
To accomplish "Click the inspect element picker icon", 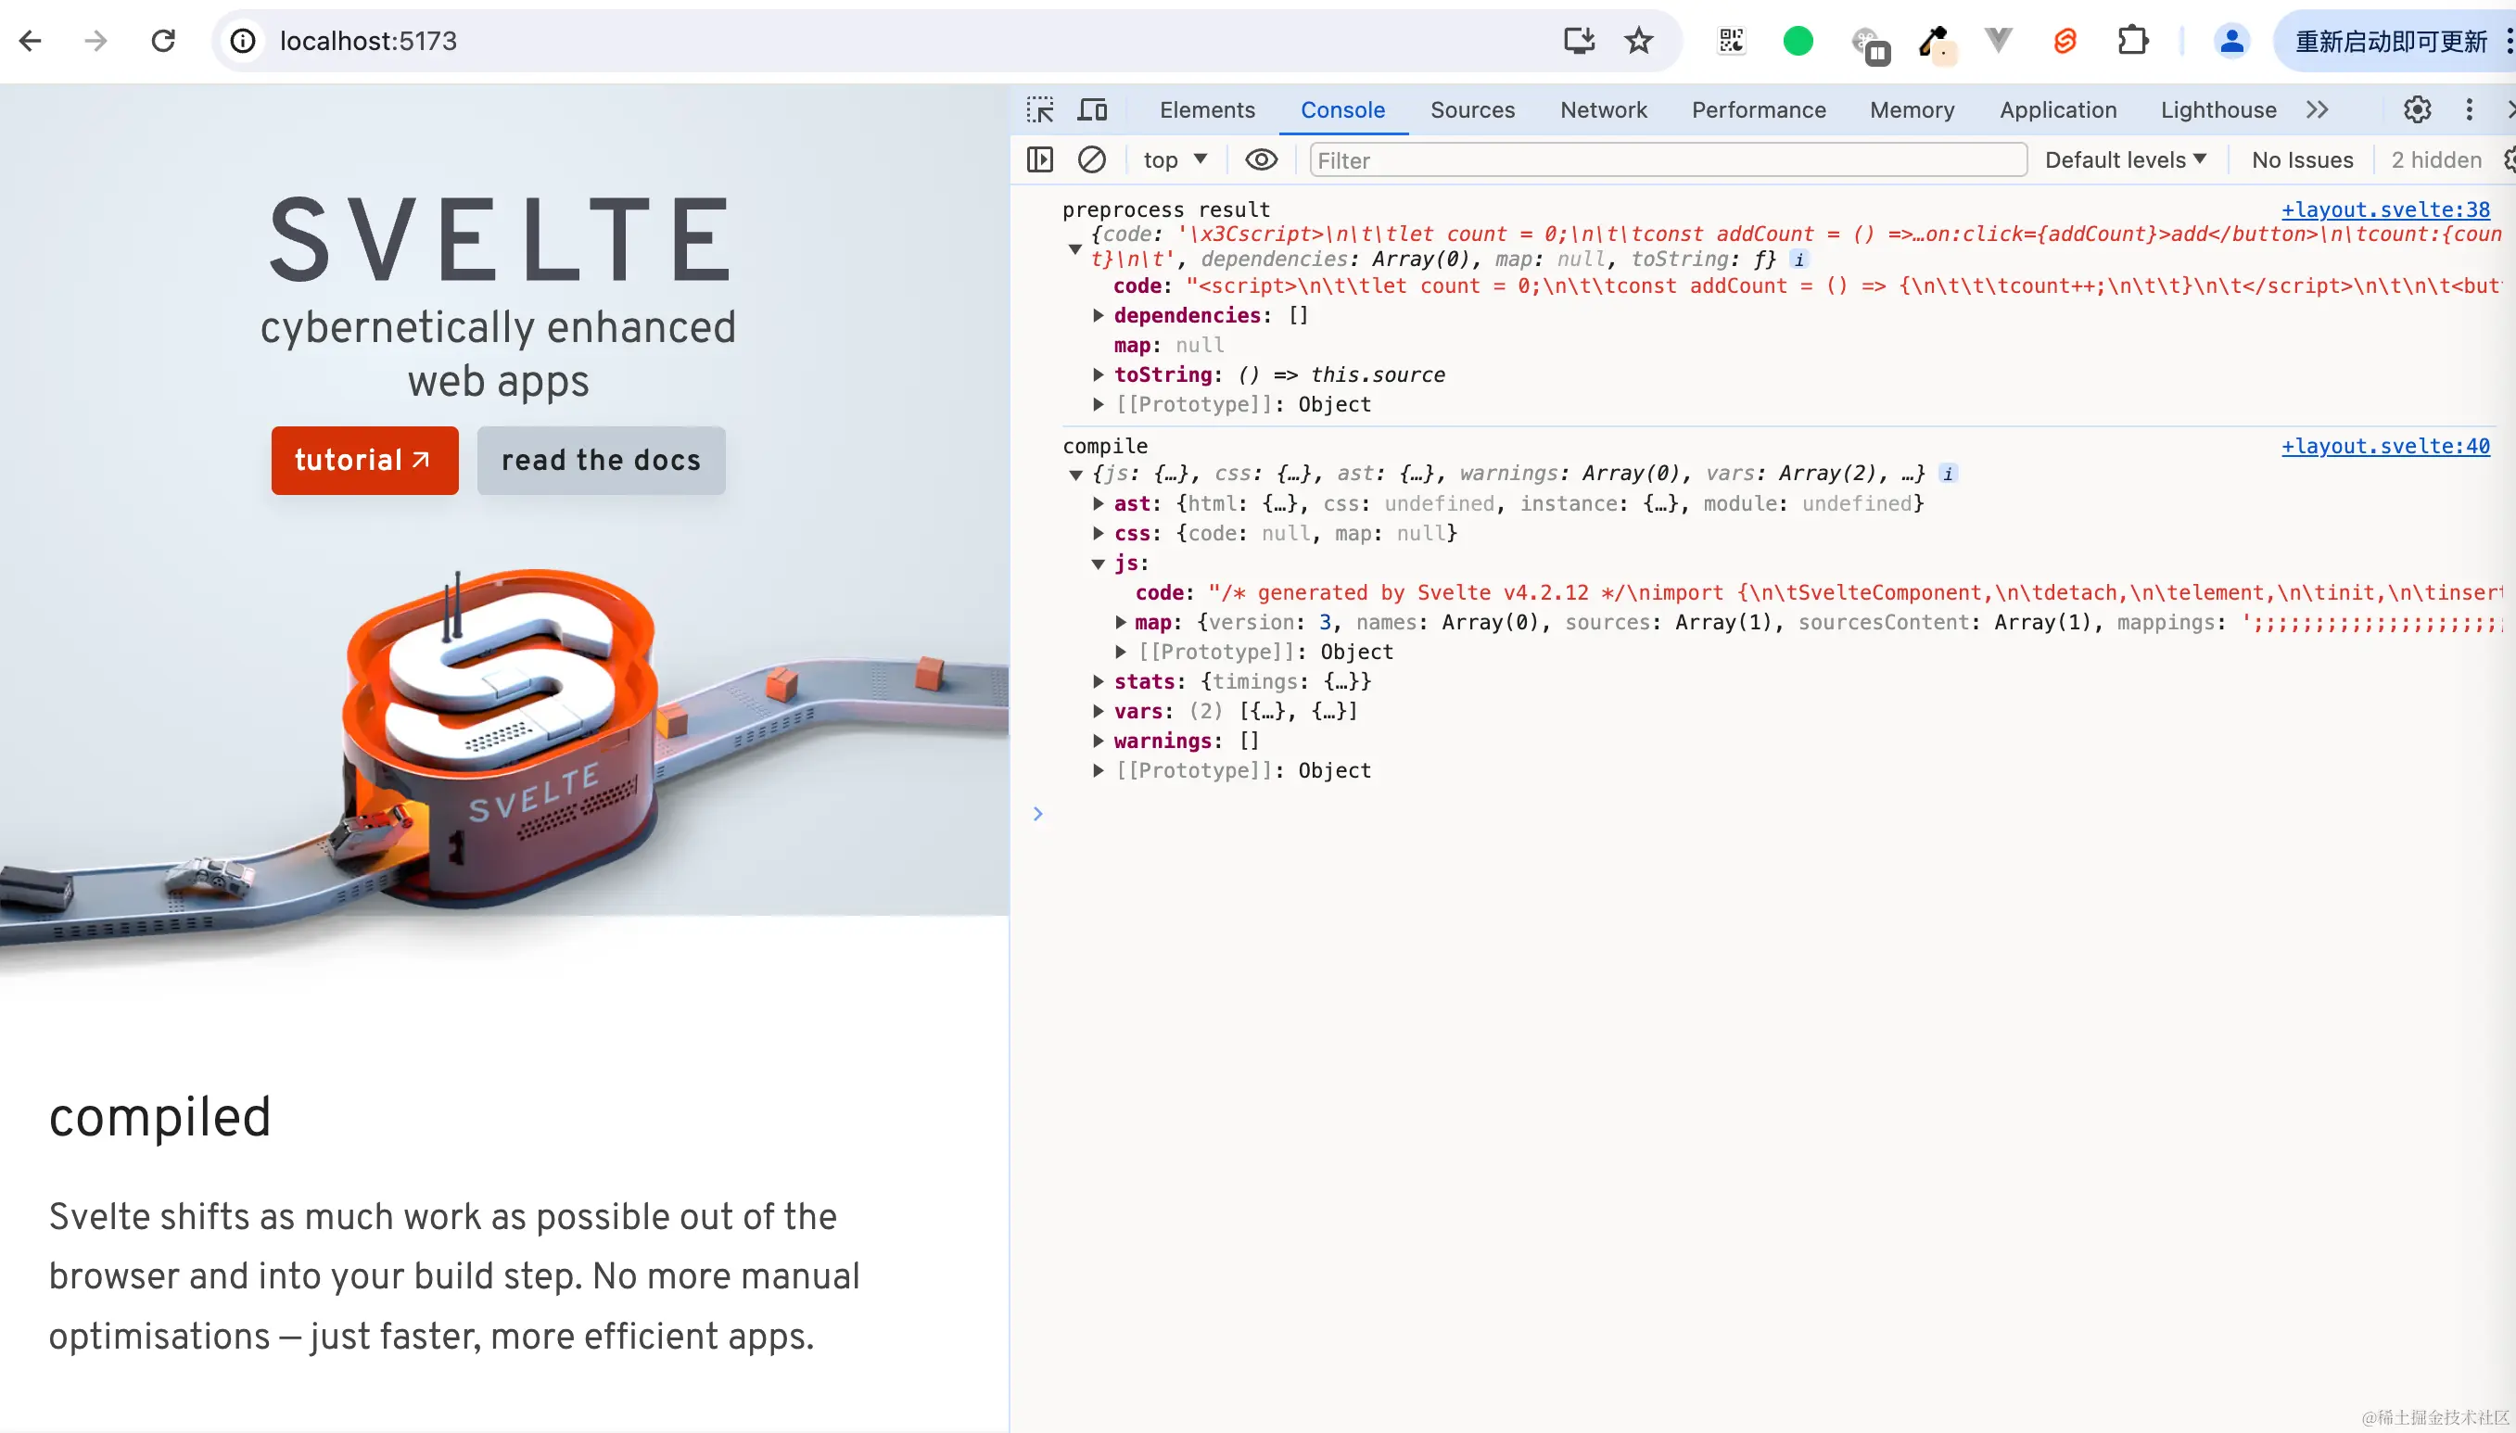I will click(x=1039, y=109).
